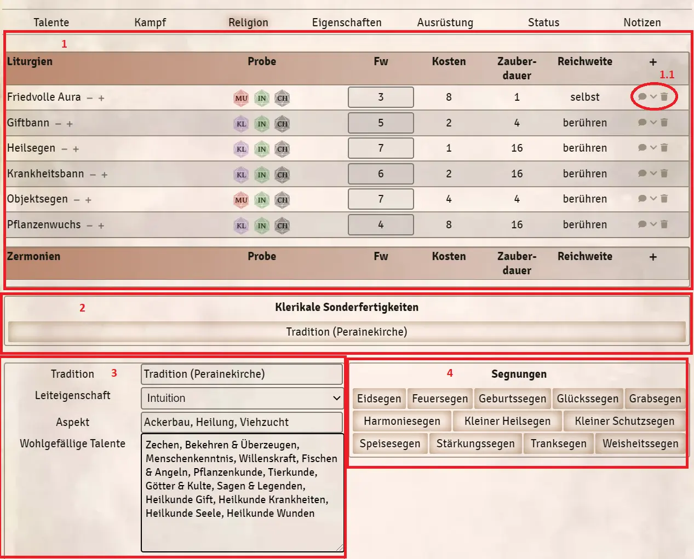Viewport: 694px width, 559px height.
Task: Expand Objektsegen details with chevron
Action: tap(653, 199)
